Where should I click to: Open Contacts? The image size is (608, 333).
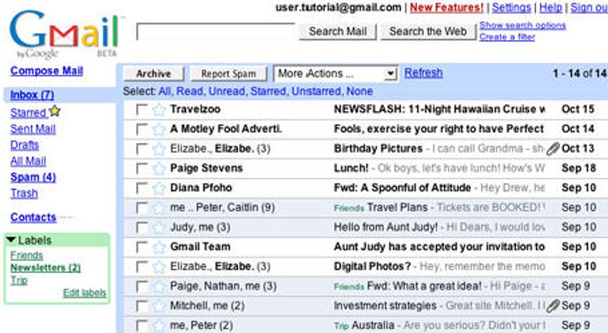pyautogui.click(x=33, y=217)
